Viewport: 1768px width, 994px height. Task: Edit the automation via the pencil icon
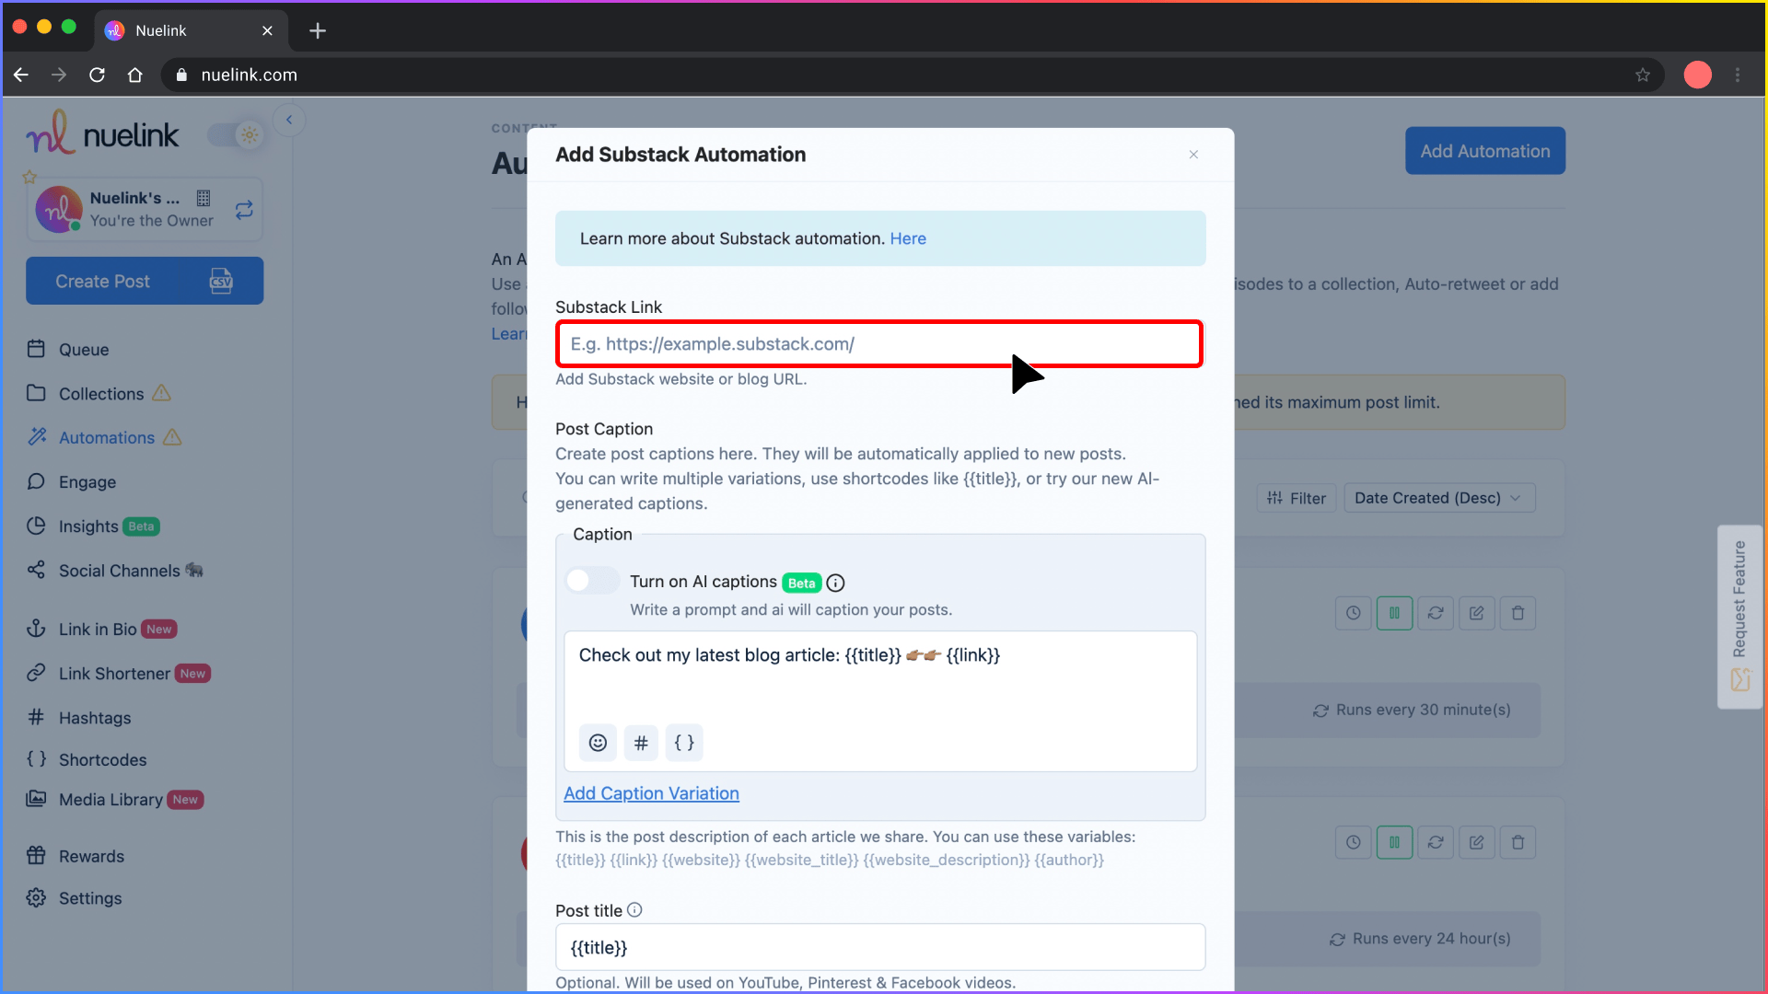[1477, 613]
